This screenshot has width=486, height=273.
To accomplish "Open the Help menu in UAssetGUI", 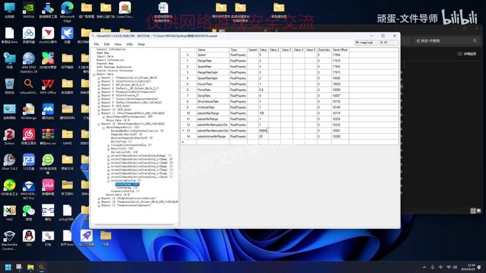I will point(142,44).
